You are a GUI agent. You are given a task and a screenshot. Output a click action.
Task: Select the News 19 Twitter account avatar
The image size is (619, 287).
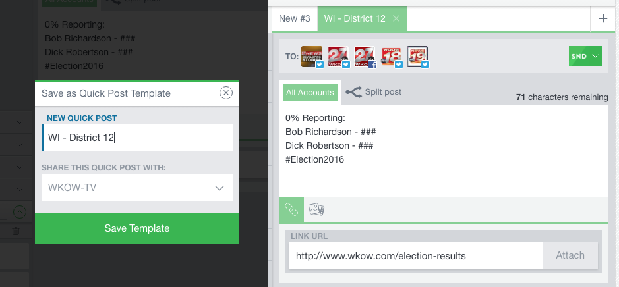[418, 57]
